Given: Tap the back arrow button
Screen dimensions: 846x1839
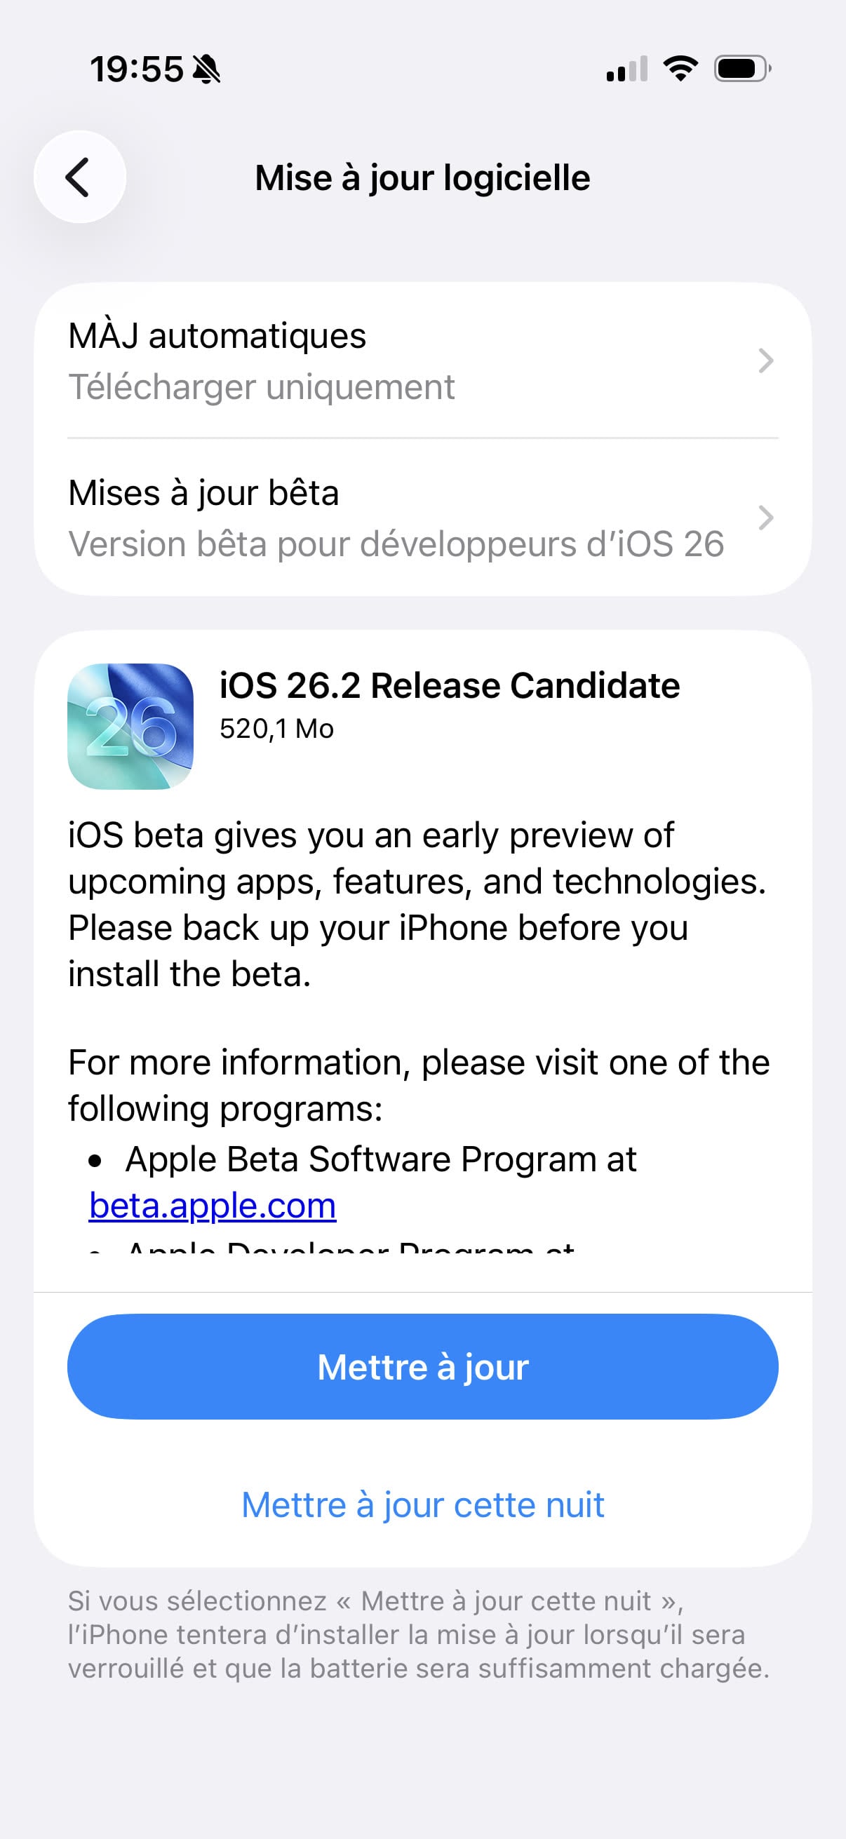Looking at the screenshot, I should pyautogui.click(x=79, y=177).
